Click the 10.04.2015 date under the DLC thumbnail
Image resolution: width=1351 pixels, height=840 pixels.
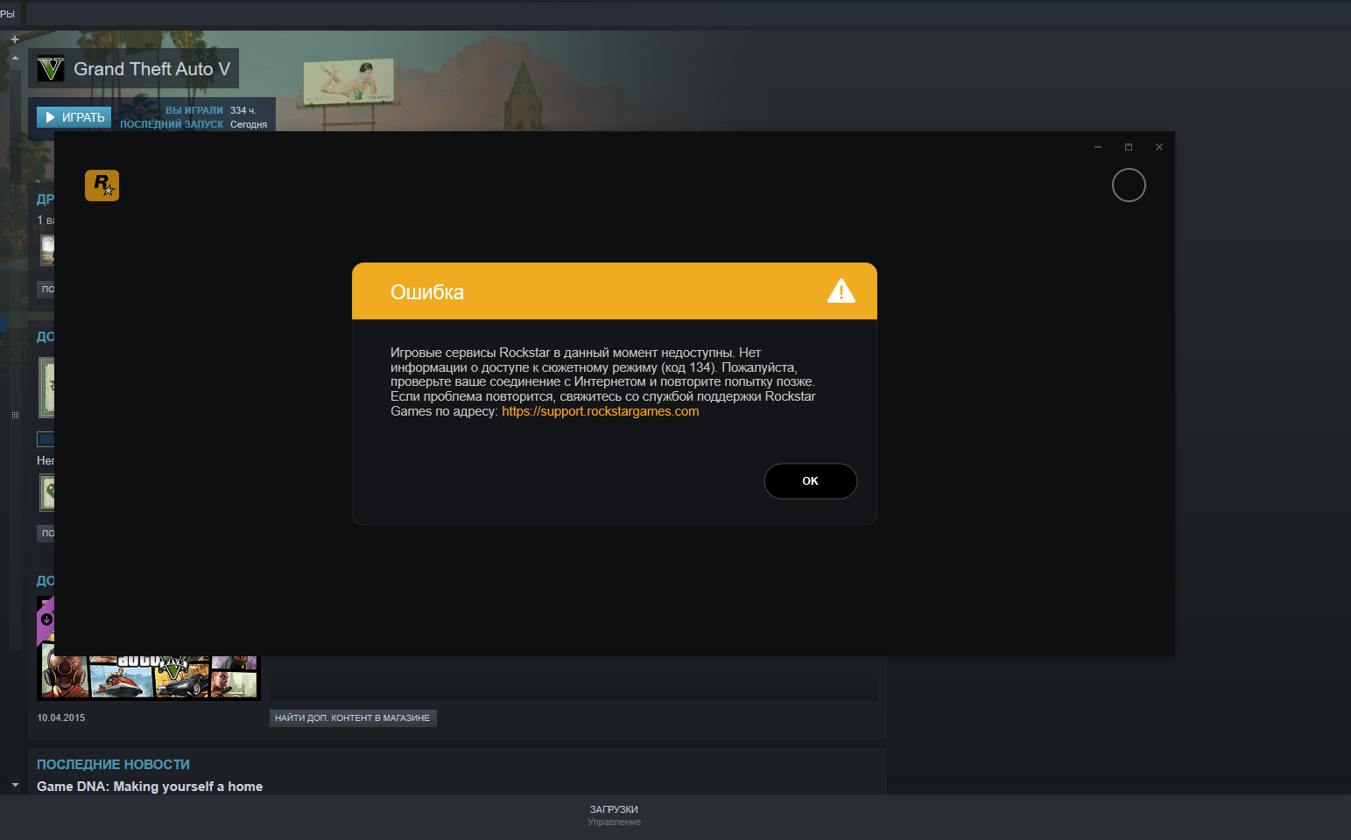pyautogui.click(x=61, y=717)
